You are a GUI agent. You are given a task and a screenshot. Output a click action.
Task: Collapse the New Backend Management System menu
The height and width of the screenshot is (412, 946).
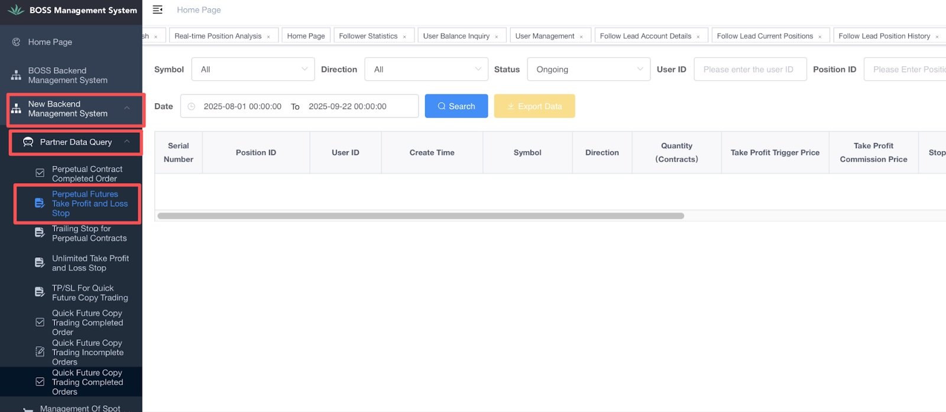click(x=127, y=108)
